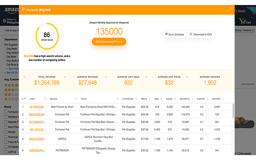
Task: Sort table by Review column
Action: [x=218, y=99]
